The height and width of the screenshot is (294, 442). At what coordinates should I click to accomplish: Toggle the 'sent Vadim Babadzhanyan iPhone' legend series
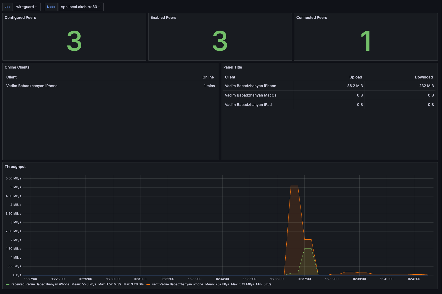pyautogui.click(x=178, y=284)
